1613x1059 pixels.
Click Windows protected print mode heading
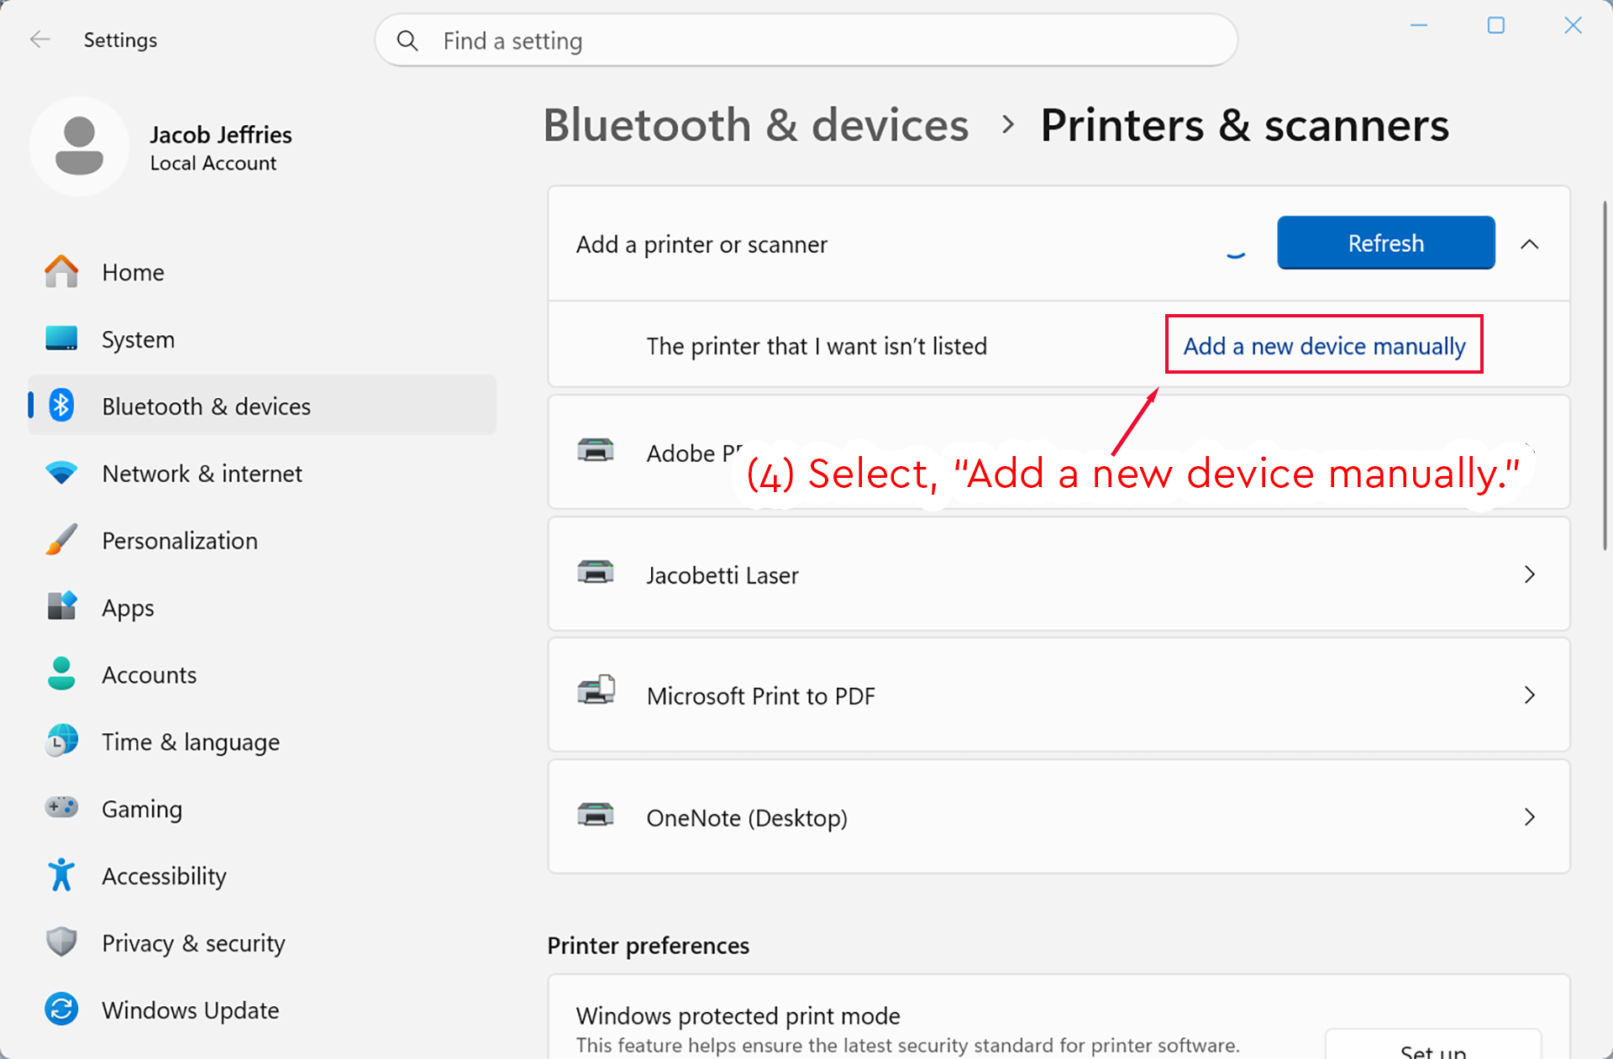pyautogui.click(x=738, y=1016)
